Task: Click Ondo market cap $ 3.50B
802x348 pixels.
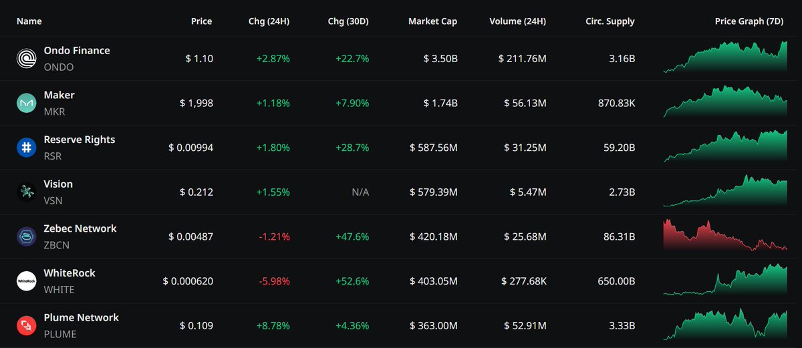Action: click(x=440, y=59)
